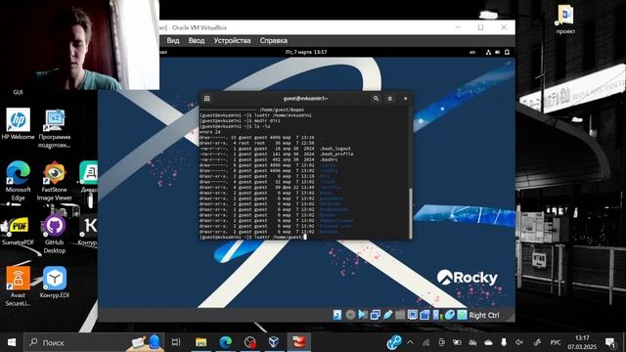The image size is (626, 352).
Task: Open a new tab in the guest terminal
Action: click(x=206, y=98)
